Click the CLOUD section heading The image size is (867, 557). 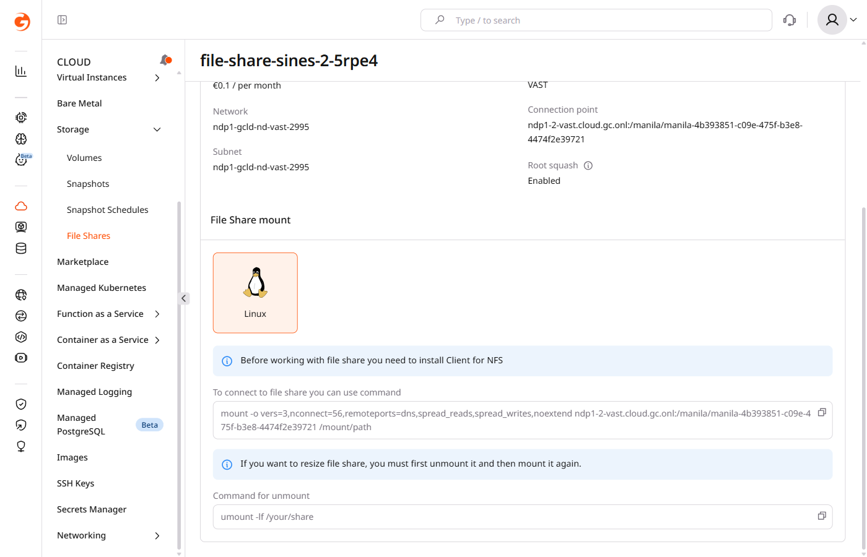[x=74, y=62]
